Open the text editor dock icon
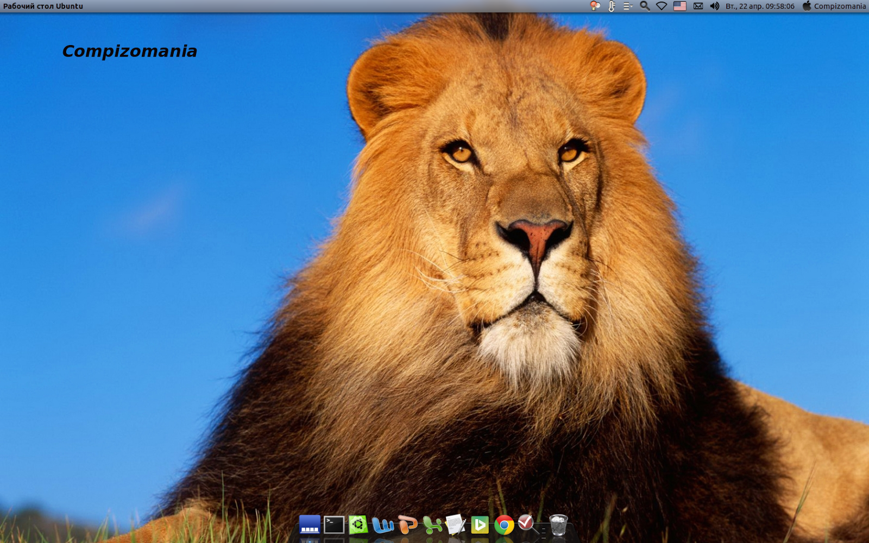Image resolution: width=869 pixels, height=543 pixels. (456, 525)
